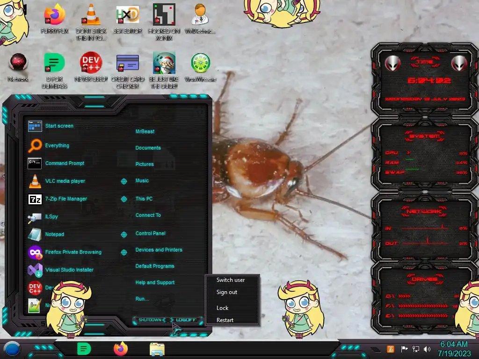Click the network tray icon
The width and height of the screenshot is (479, 359).
tap(416, 349)
